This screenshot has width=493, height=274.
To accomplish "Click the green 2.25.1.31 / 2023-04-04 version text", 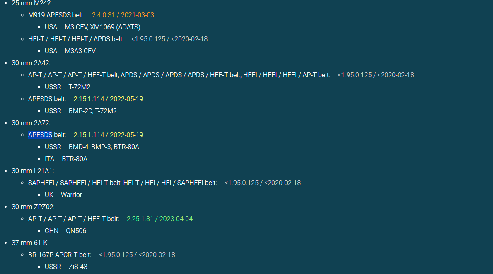I will [159, 219].
